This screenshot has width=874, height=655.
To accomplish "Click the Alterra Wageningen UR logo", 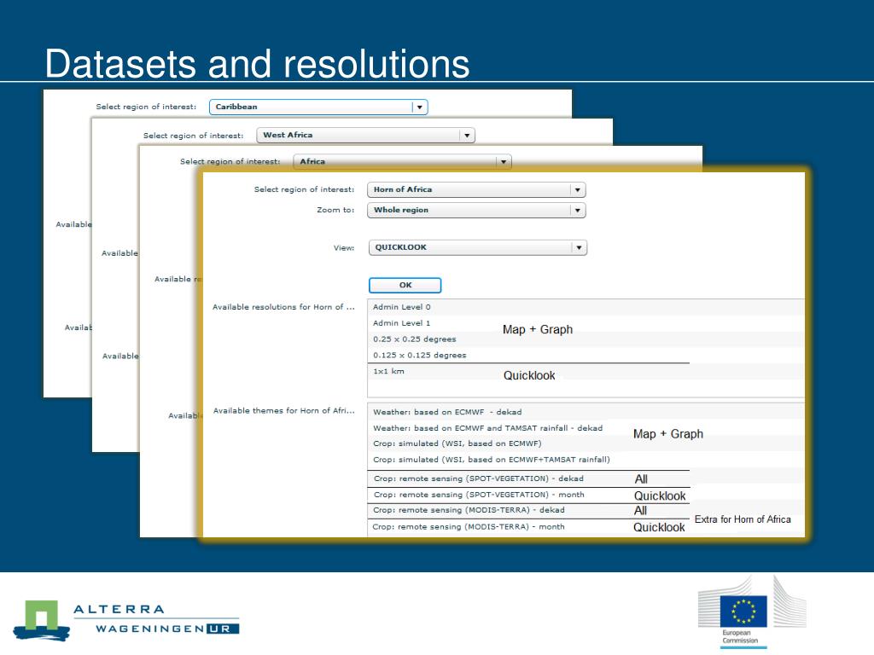I will (126, 620).
